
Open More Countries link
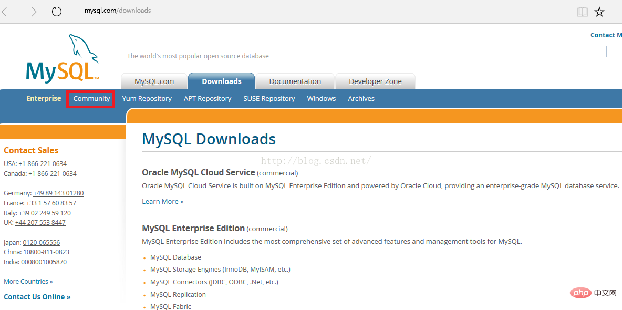(28, 282)
